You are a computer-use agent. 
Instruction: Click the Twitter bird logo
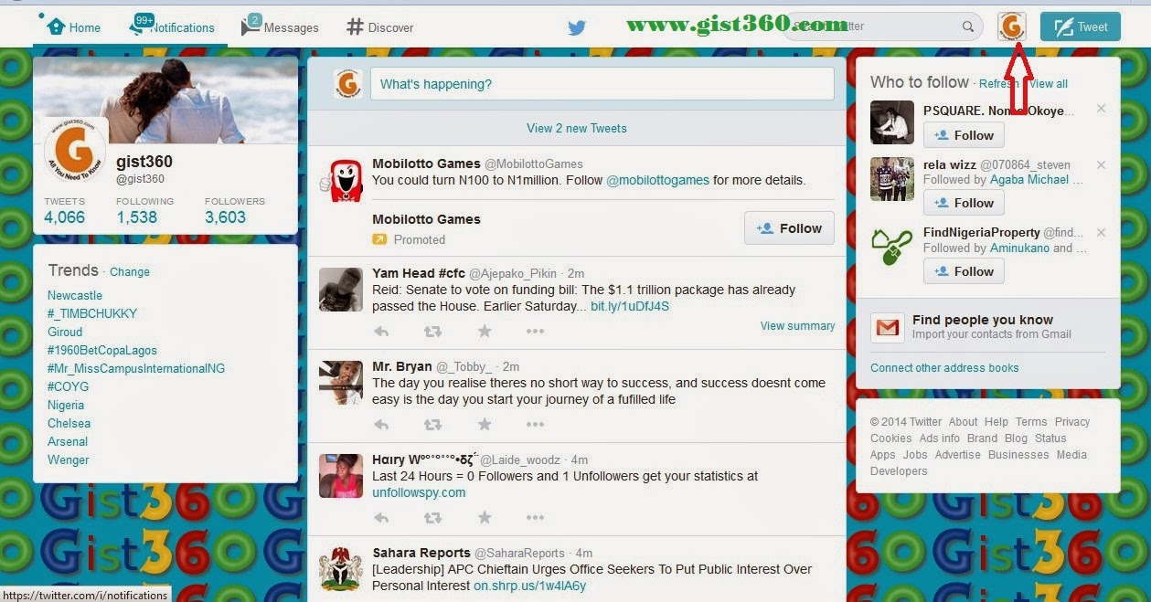tap(576, 27)
